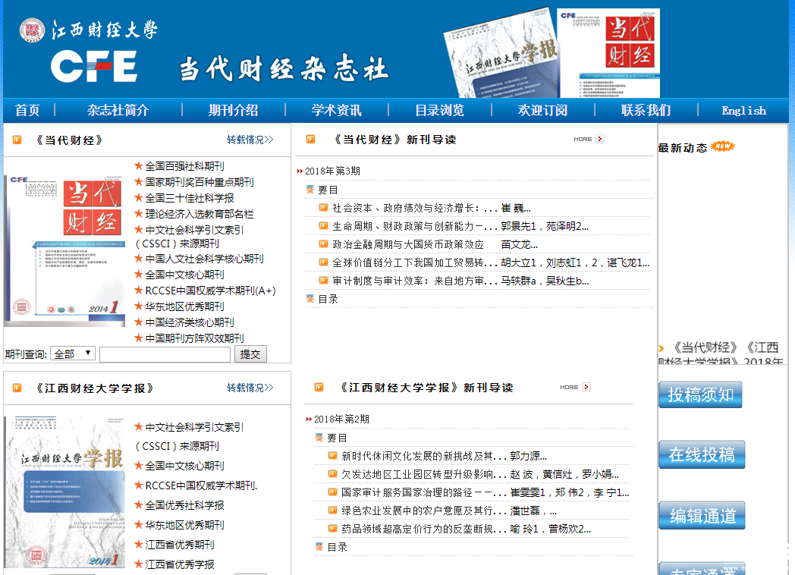Switch to the English version
795x575 pixels.
coord(743,111)
